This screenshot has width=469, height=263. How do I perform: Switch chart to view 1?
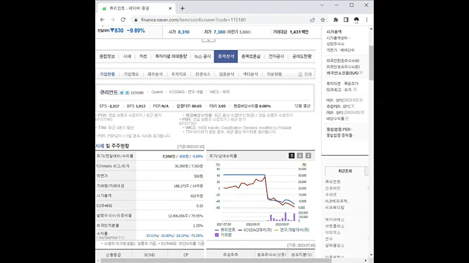[292, 156]
